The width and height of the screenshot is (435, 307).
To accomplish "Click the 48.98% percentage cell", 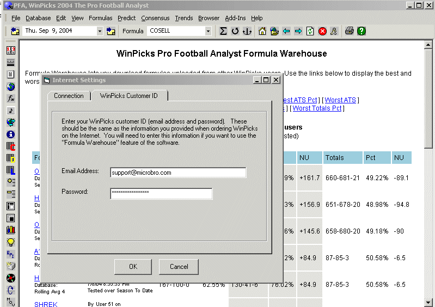I will point(377,204).
